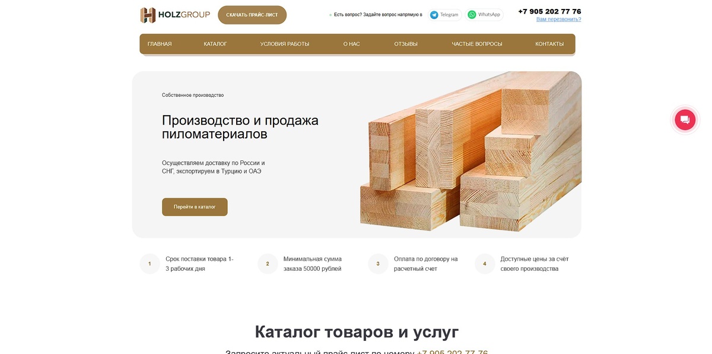Viewport: 712px width, 354px height.
Task: Open the Вам перезвонить? callback link
Action: click(x=558, y=20)
